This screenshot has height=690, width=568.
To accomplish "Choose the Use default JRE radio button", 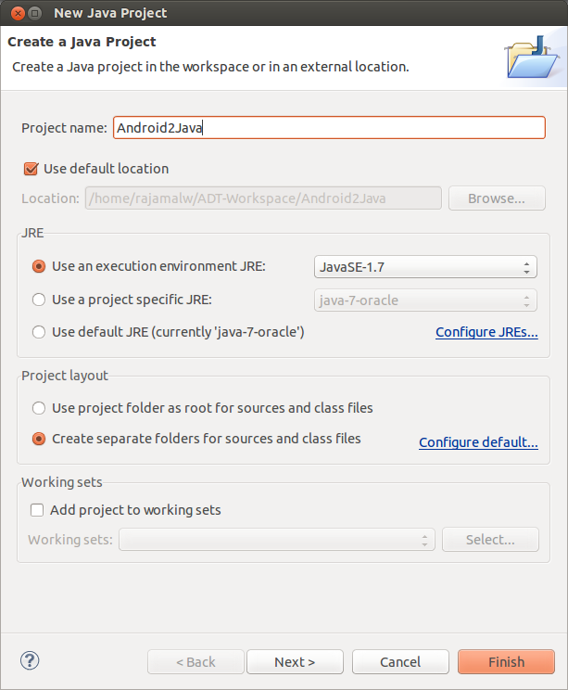I will 39,332.
